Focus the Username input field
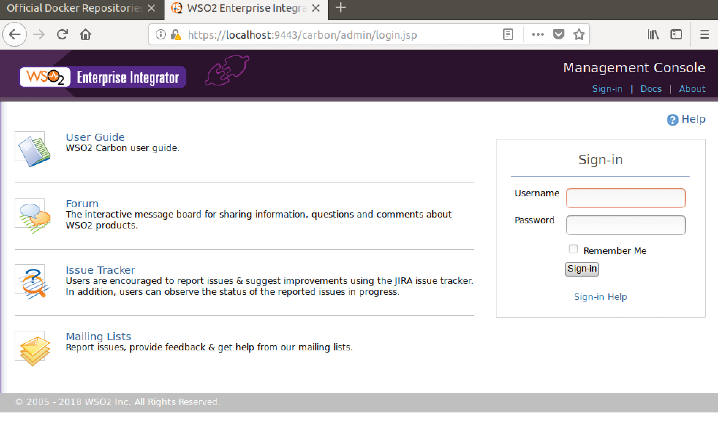This screenshot has width=718, height=438. click(x=626, y=198)
